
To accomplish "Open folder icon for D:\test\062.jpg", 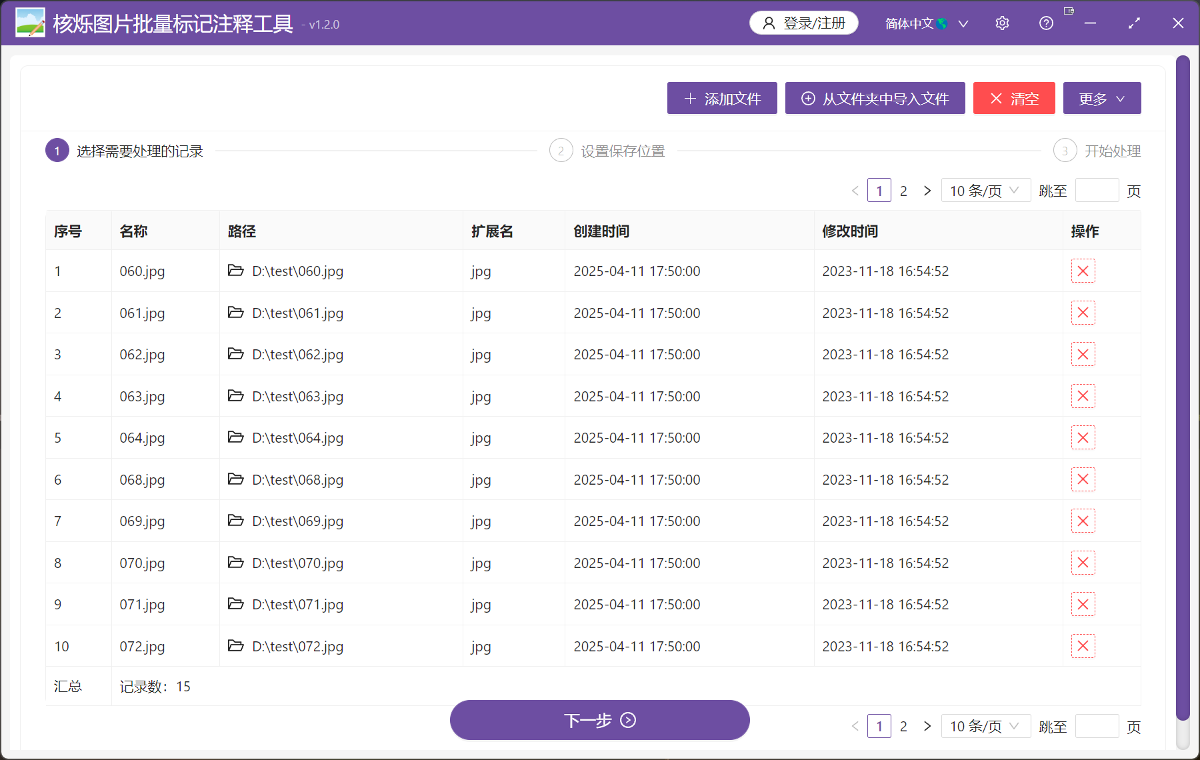I will tap(235, 353).
